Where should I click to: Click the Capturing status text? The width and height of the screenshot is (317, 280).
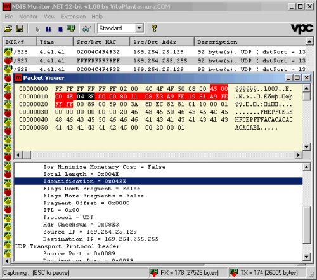pyautogui.click(x=36, y=272)
